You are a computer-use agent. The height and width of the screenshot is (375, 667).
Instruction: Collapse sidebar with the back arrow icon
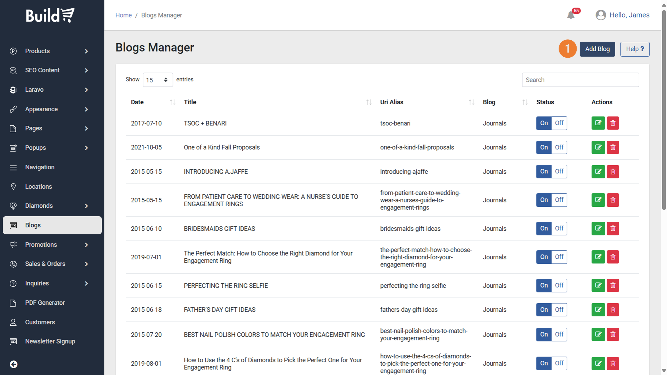[x=13, y=364]
